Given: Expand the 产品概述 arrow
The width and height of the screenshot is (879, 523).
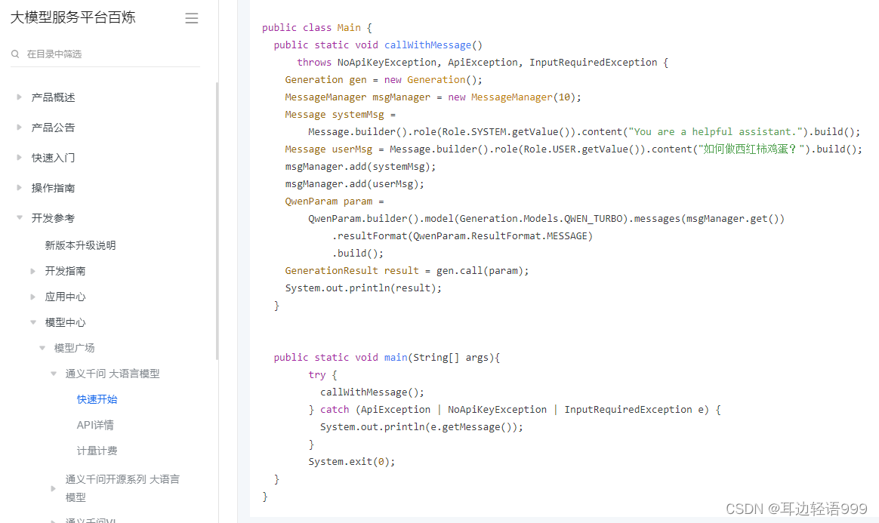Looking at the screenshot, I should pos(19,97).
